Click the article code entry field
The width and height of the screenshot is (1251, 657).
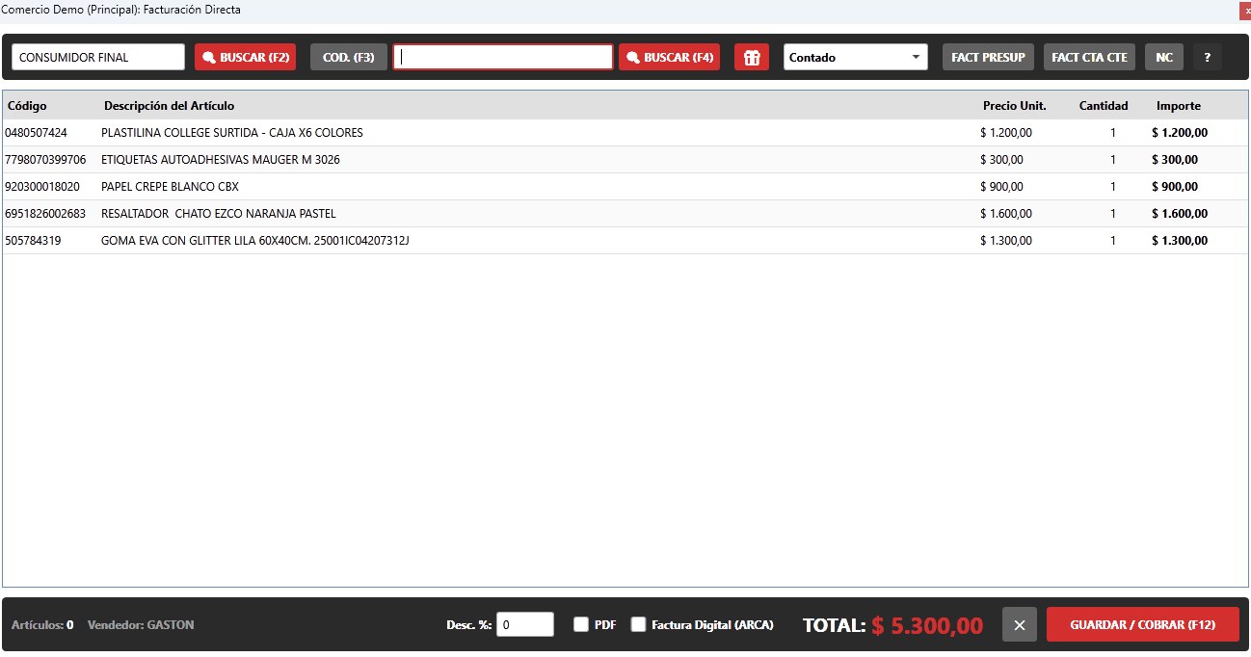pyautogui.click(x=503, y=57)
